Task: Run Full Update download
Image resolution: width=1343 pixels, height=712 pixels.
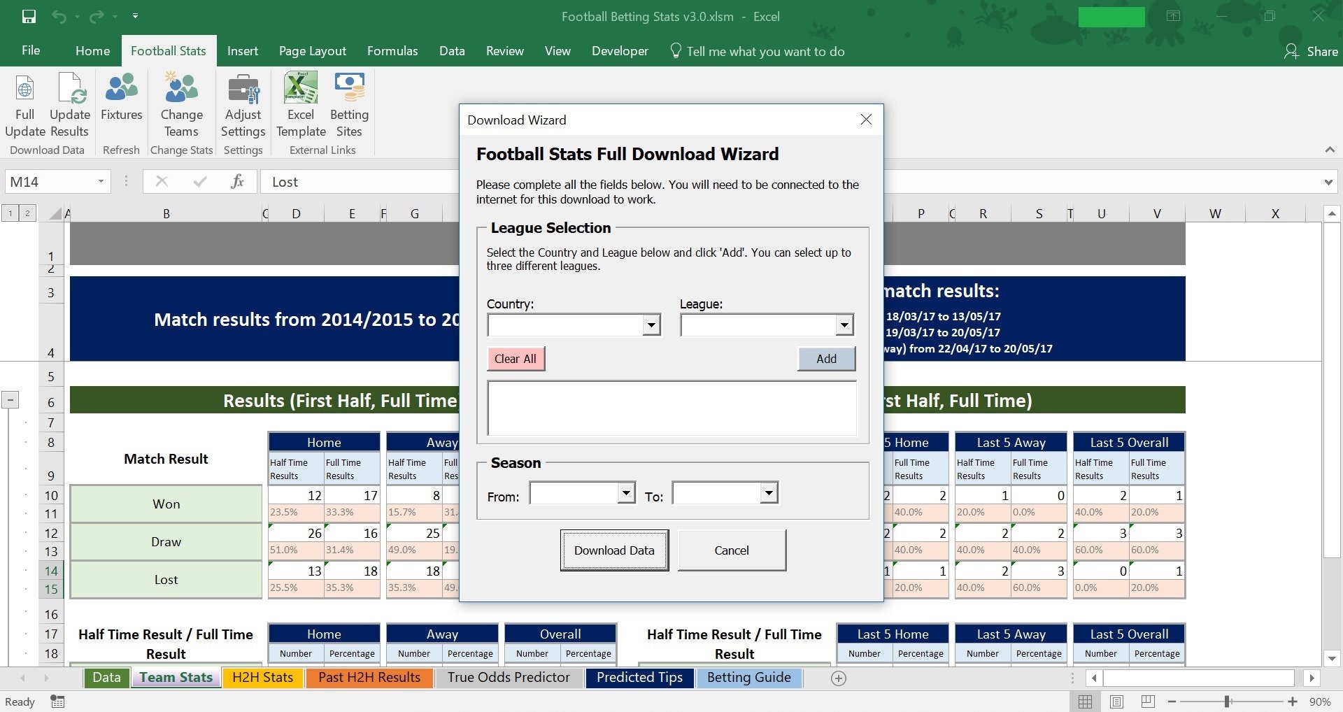Action: (x=24, y=104)
